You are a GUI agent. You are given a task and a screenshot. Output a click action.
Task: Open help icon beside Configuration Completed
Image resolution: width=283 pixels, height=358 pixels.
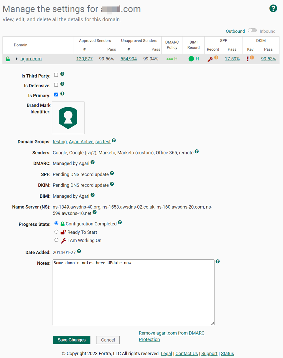(x=120, y=222)
